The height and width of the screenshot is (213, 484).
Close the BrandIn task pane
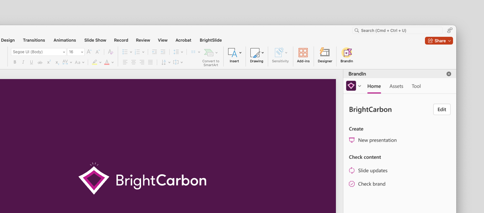pos(449,74)
